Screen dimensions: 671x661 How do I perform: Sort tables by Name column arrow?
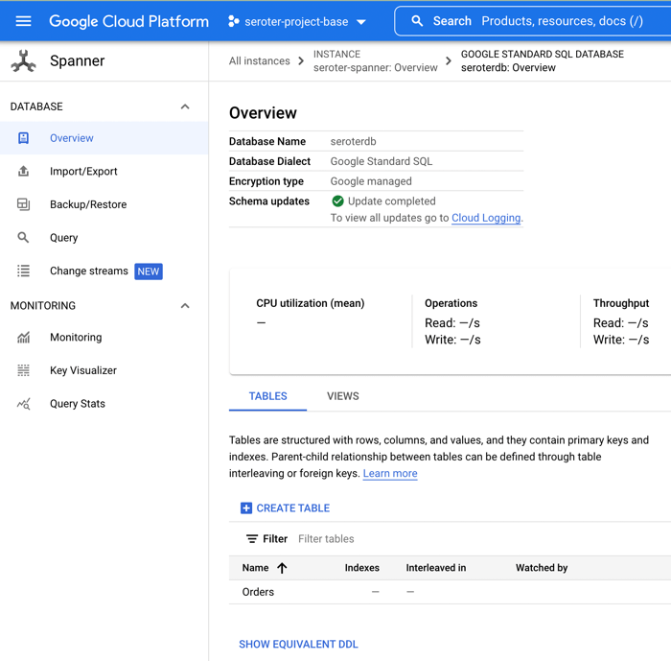[x=282, y=568]
